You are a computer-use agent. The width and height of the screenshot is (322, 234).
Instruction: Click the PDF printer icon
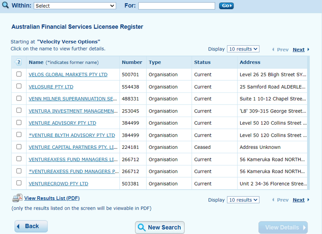coord(17,198)
